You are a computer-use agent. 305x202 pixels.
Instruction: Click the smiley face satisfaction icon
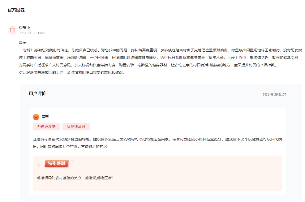tap(36, 117)
